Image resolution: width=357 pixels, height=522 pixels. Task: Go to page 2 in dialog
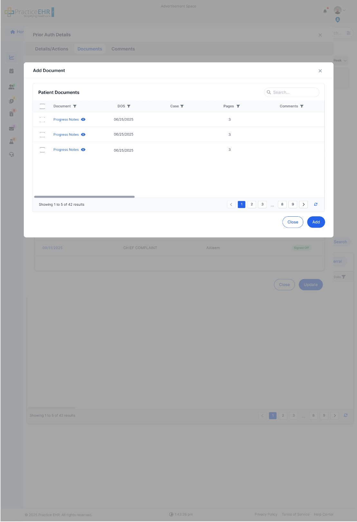(252, 204)
